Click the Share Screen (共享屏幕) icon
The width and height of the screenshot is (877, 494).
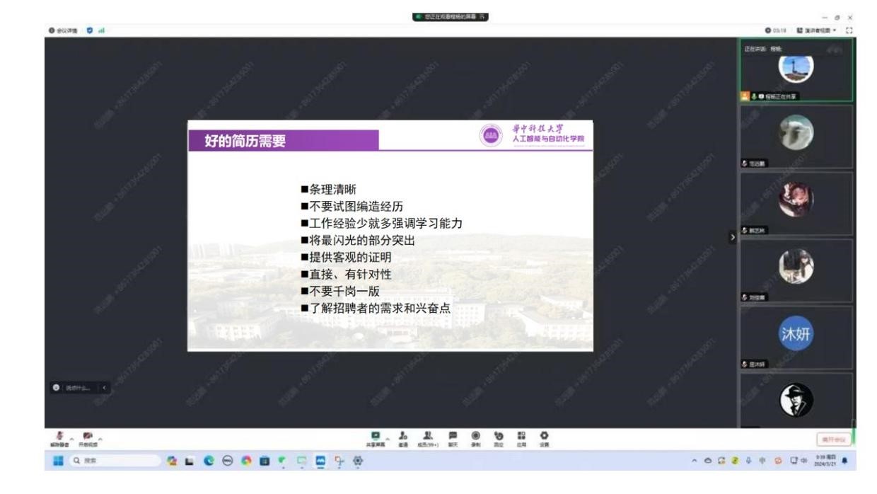[x=375, y=435]
